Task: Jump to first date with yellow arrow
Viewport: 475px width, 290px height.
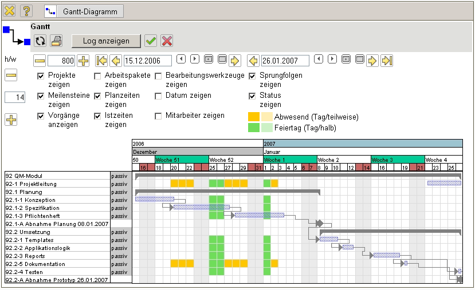Action: pos(101,61)
